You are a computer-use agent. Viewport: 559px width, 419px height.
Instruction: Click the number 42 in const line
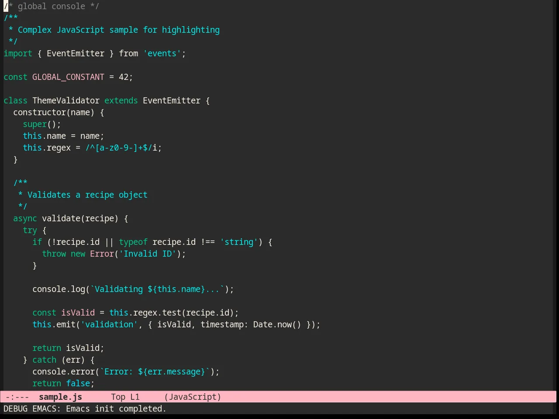click(124, 77)
